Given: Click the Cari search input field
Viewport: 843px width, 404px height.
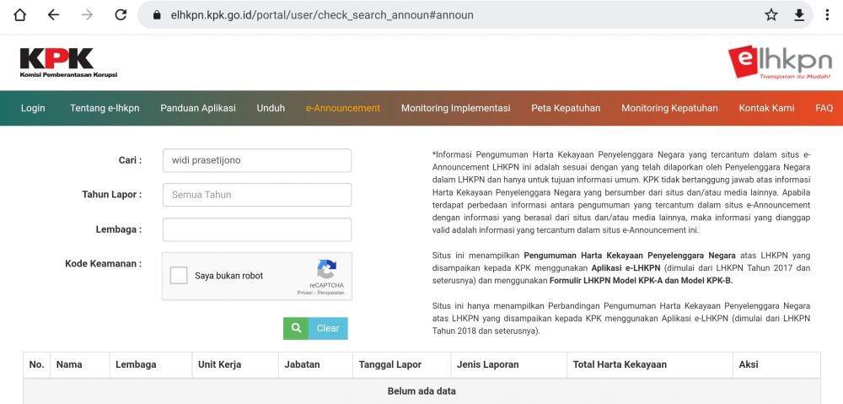Looking at the screenshot, I should coord(257,160).
